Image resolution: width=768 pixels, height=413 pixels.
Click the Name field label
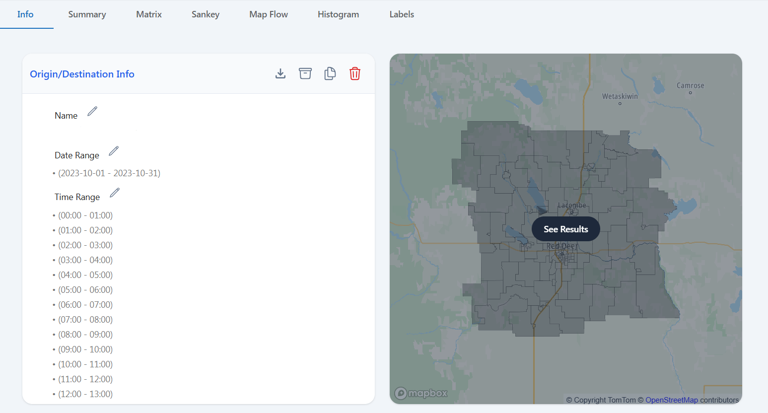(66, 116)
